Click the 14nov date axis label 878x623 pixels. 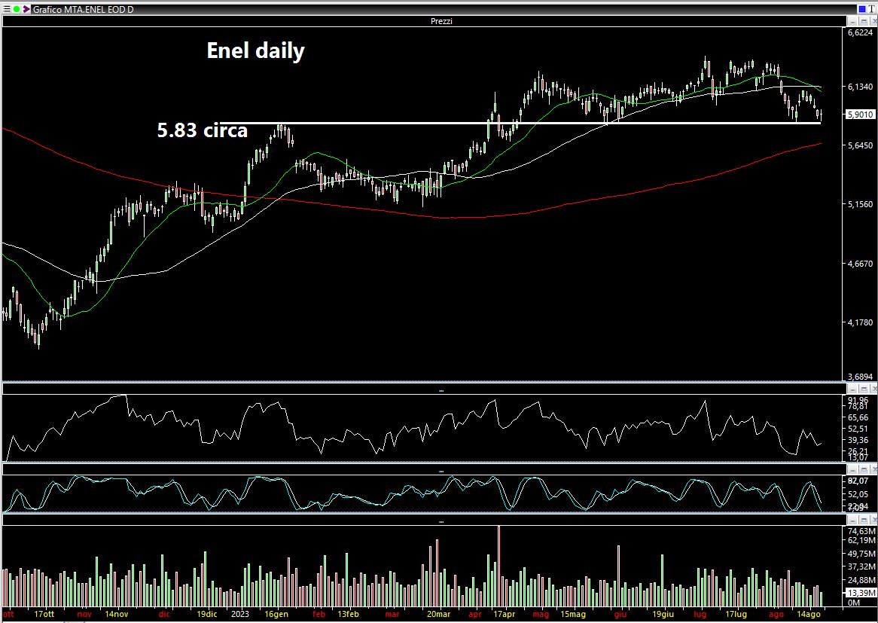click(x=117, y=614)
